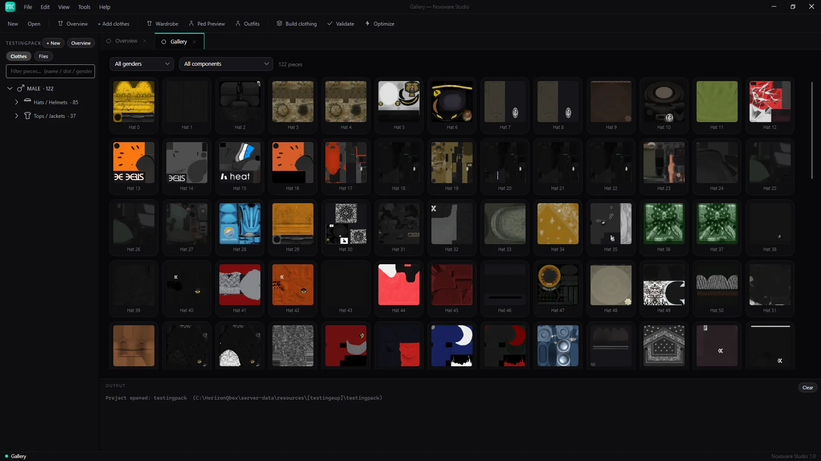
Task: Click the gallery vertical scrollbar
Action: pyautogui.click(x=812, y=131)
